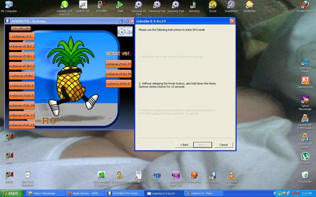Select the New Text Document file
The height and width of the screenshot is (197, 316).
27,179
